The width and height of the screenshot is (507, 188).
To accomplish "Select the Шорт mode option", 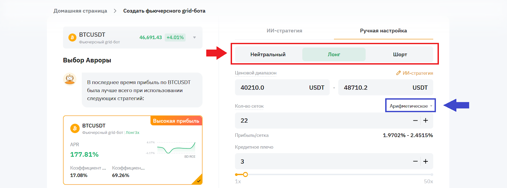I will click(400, 54).
